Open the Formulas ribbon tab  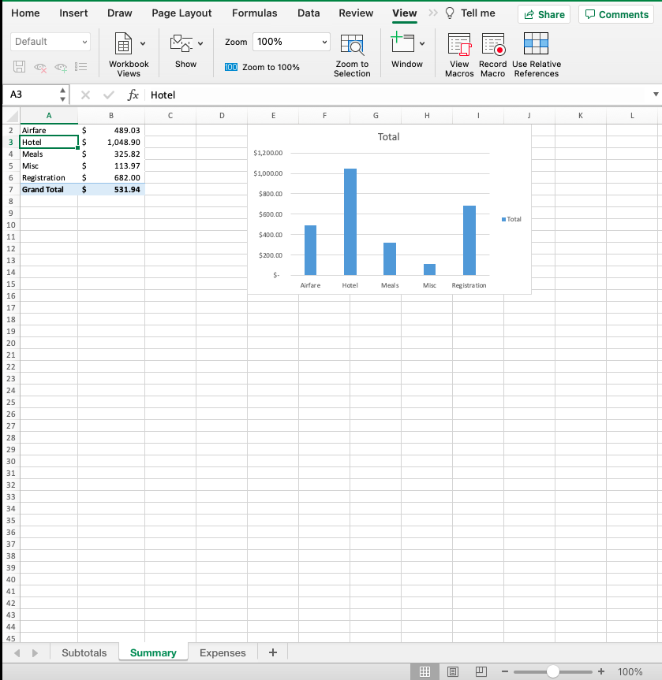click(254, 13)
